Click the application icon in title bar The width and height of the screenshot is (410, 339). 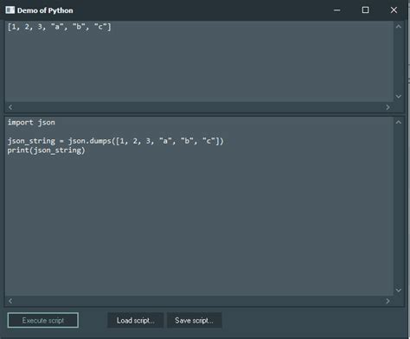10,10
